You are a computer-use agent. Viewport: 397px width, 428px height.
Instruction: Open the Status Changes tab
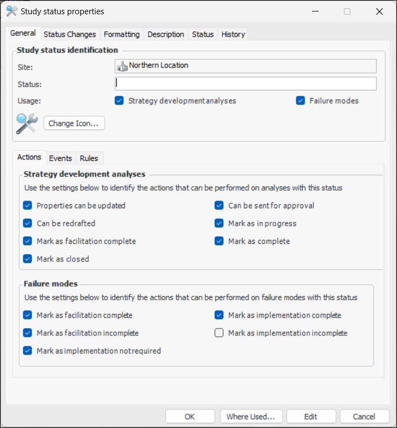70,35
